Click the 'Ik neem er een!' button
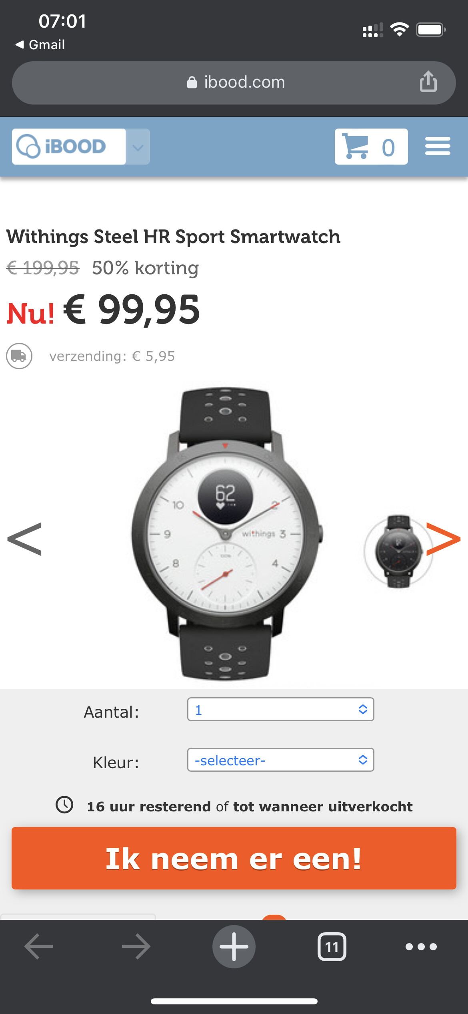 coord(234,858)
